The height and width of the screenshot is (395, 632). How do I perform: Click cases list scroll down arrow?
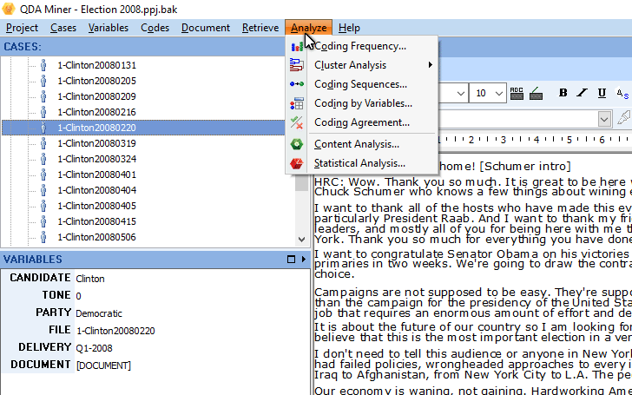[x=301, y=239]
